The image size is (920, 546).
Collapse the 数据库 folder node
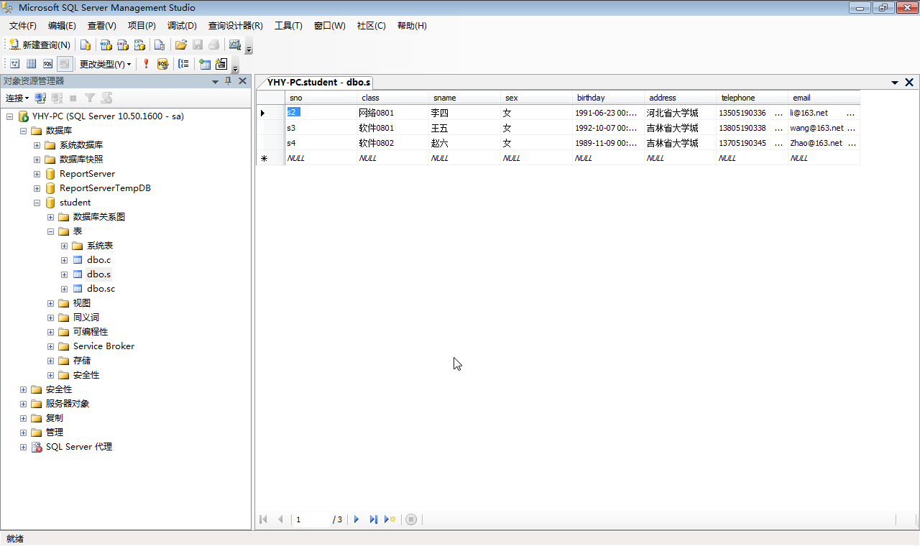coord(24,131)
